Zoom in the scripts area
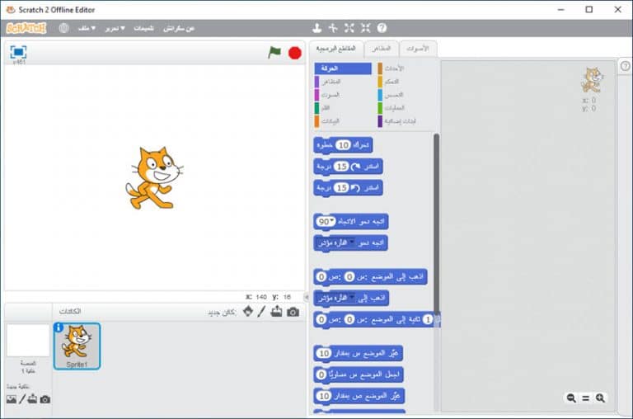 [600, 398]
